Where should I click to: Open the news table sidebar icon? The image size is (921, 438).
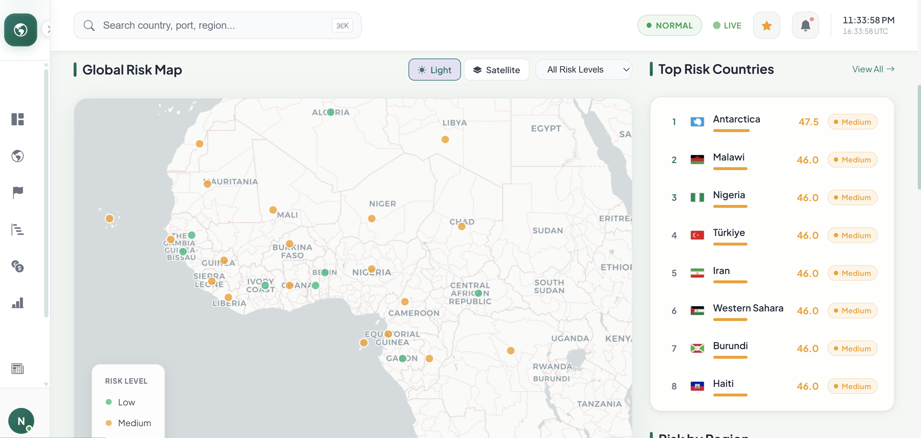pos(18,368)
